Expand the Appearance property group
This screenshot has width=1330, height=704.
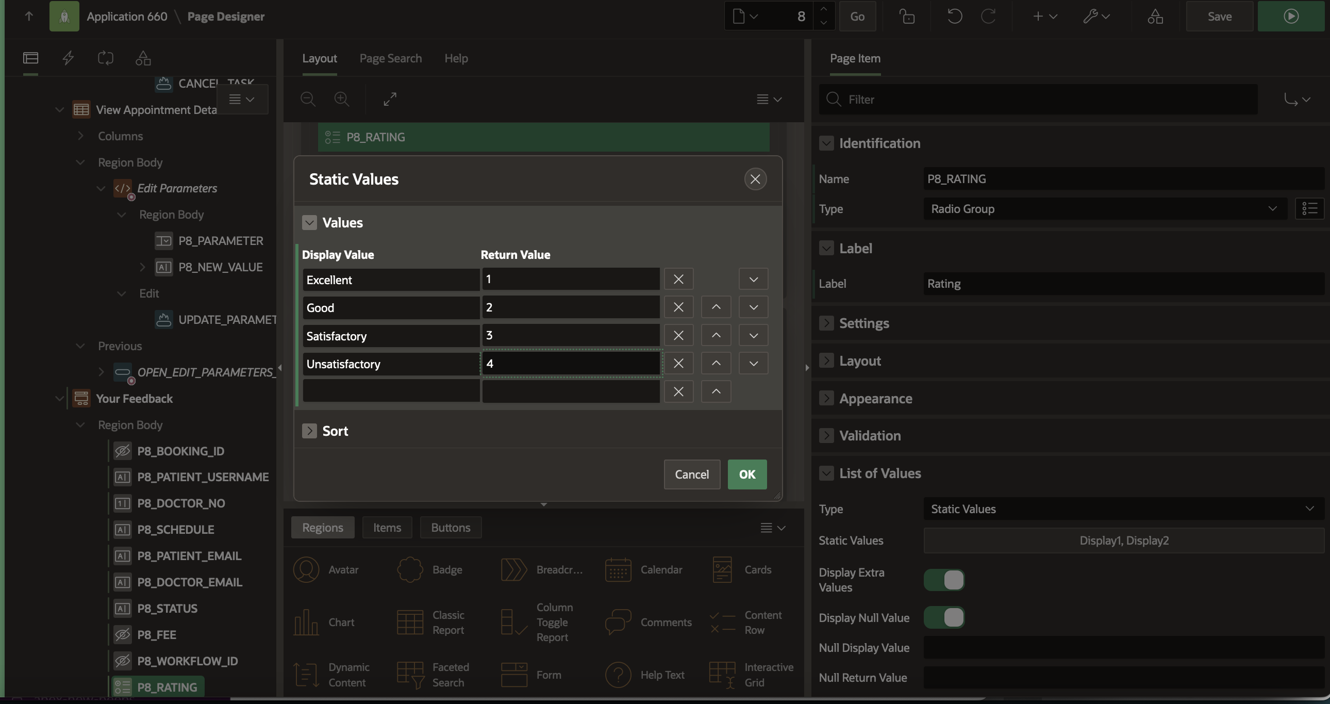tap(826, 398)
